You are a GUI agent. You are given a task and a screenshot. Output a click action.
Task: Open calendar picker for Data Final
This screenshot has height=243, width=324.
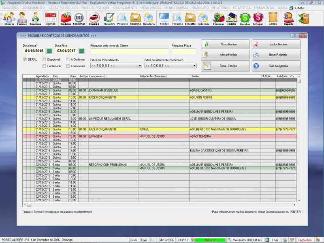point(82,51)
